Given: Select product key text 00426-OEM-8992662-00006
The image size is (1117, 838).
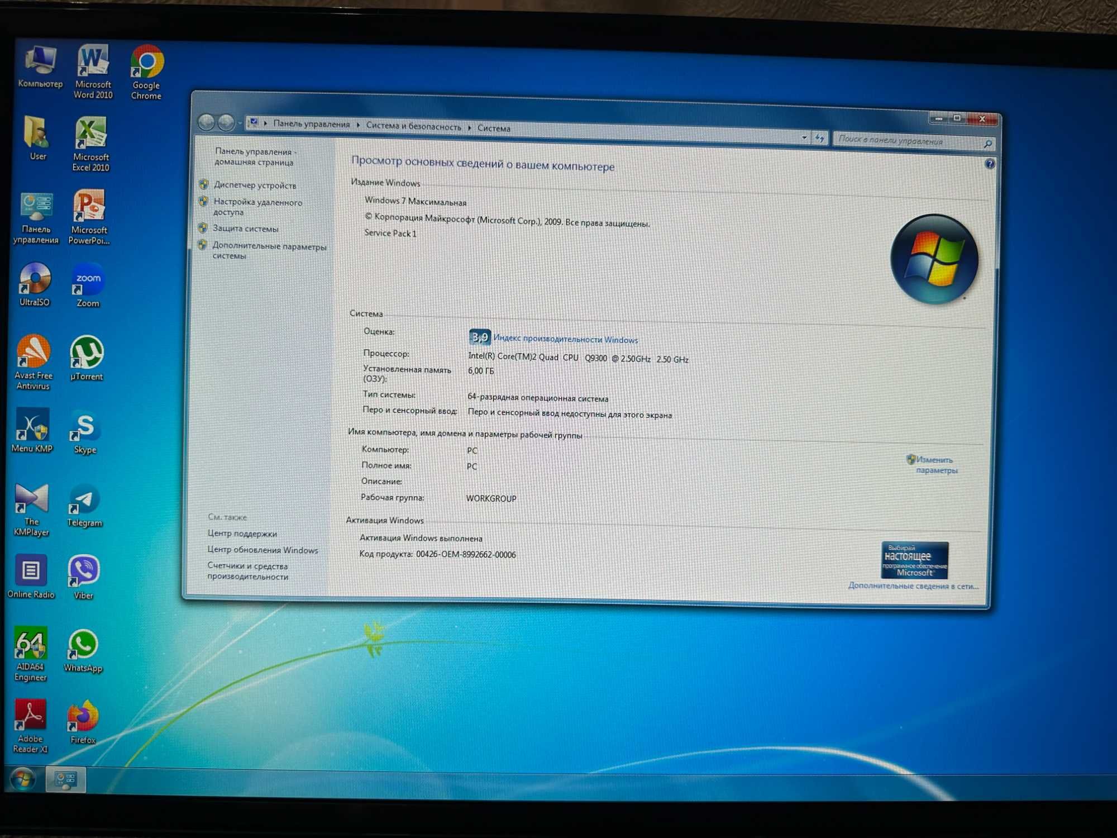Looking at the screenshot, I should pyautogui.click(x=466, y=554).
